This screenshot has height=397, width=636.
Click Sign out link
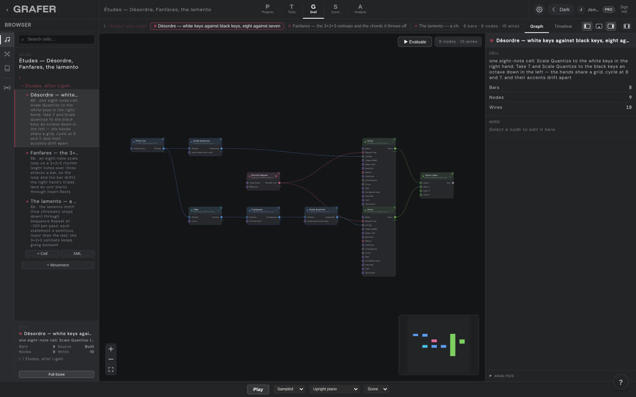click(624, 9)
